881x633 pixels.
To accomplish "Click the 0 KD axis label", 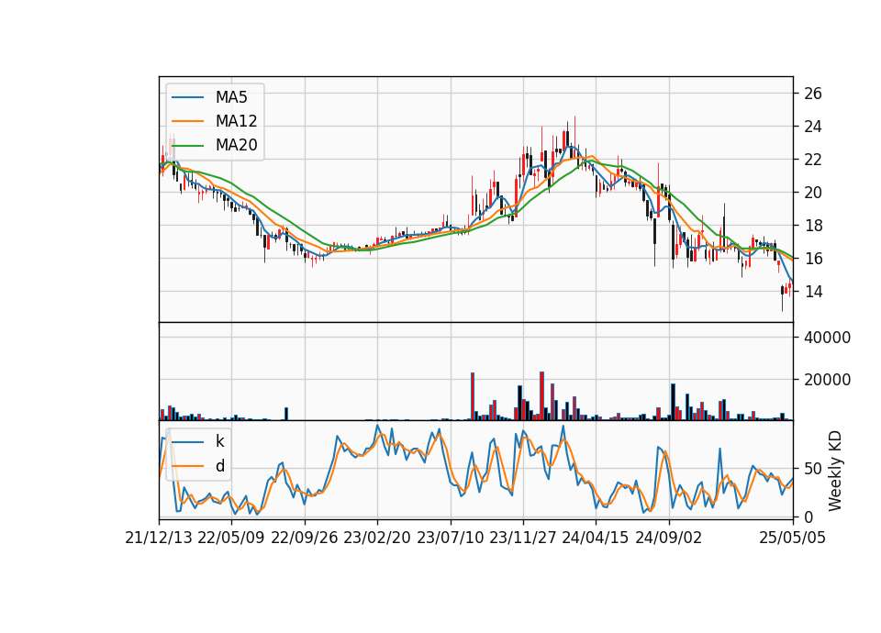I will 809,516.
